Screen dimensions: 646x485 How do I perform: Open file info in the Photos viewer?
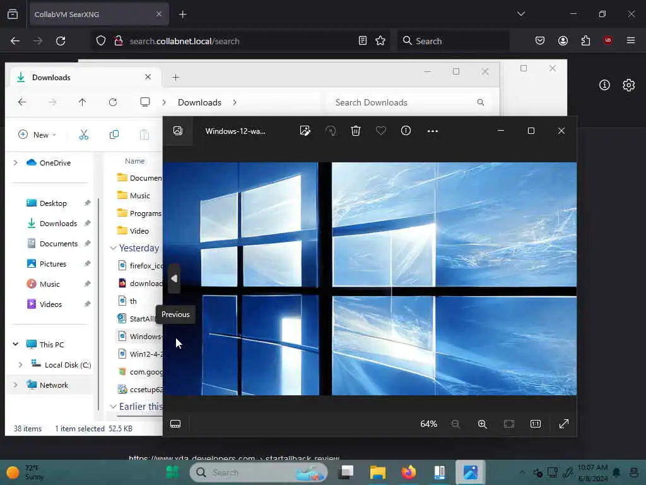(x=406, y=131)
